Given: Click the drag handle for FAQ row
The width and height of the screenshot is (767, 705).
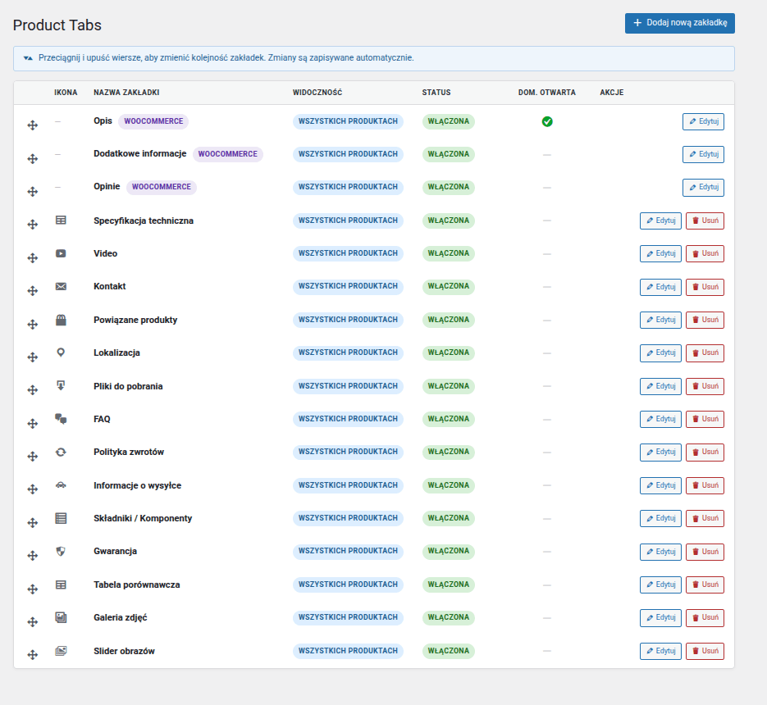Looking at the screenshot, I should click(x=32, y=423).
